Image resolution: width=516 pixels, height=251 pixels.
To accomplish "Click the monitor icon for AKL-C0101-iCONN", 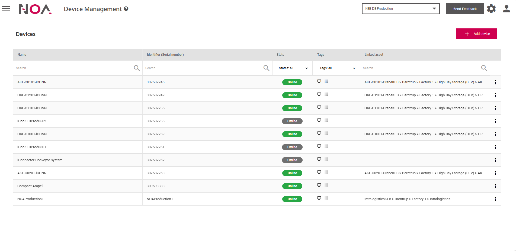I will [319, 81].
